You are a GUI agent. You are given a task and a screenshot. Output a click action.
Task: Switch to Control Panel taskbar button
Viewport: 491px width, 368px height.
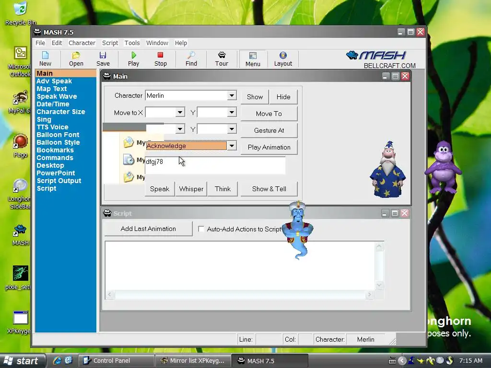[x=116, y=361]
